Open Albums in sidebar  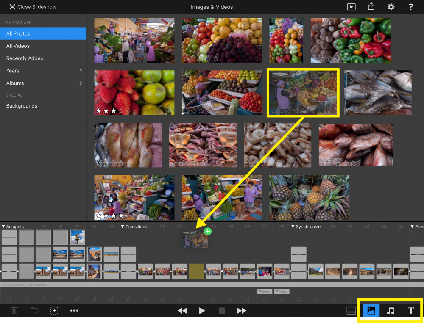(43, 83)
